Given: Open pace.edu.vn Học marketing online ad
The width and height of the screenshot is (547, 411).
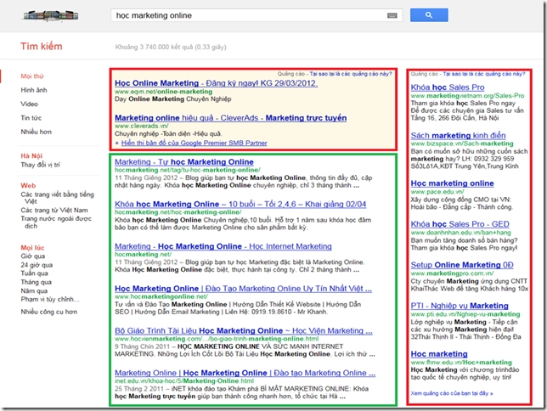Looking at the screenshot, I should point(452,183).
